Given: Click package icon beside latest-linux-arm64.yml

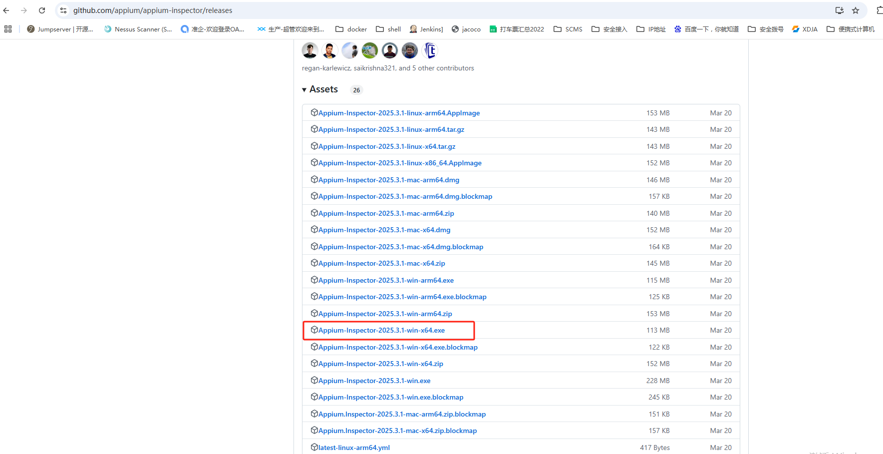Looking at the screenshot, I should (314, 447).
